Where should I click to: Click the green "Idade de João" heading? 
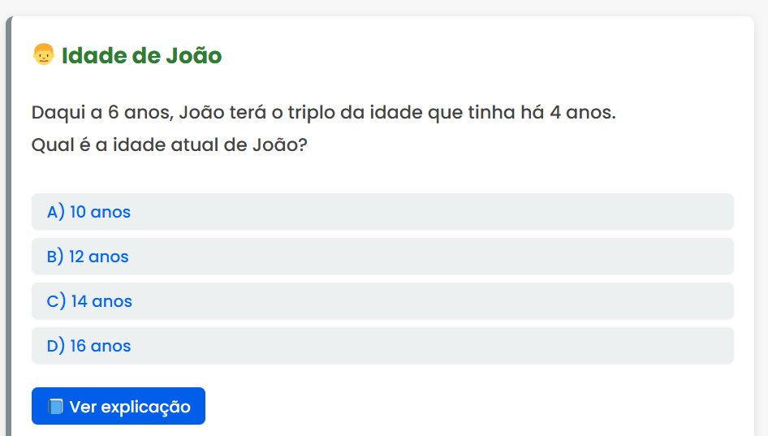(x=141, y=56)
